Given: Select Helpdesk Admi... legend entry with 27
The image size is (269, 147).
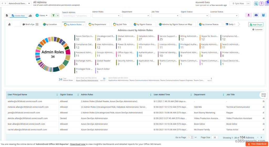Looking at the screenshot, I should click(147, 38).
